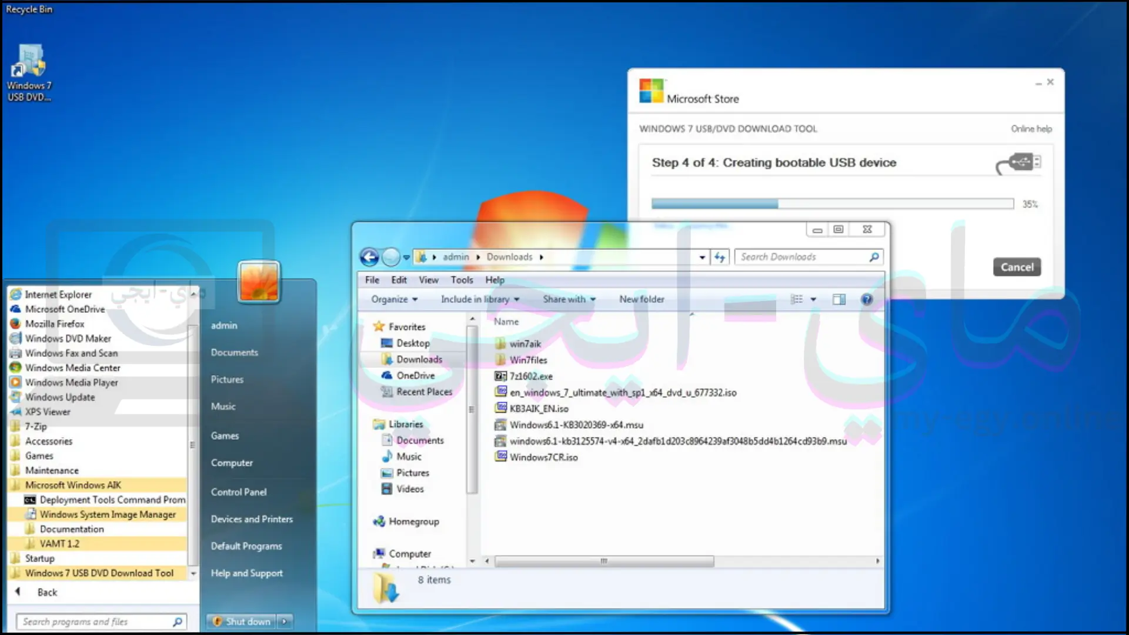Select Videos under Libraries

[403, 489]
